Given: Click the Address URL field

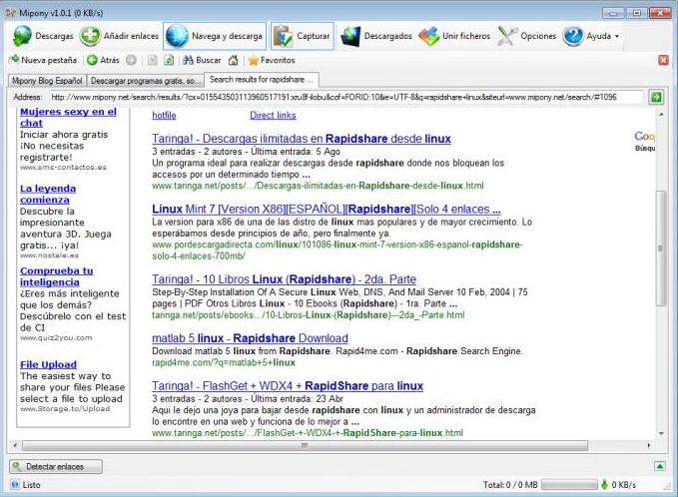Looking at the screenshot, I should click(x=346, y=97).
